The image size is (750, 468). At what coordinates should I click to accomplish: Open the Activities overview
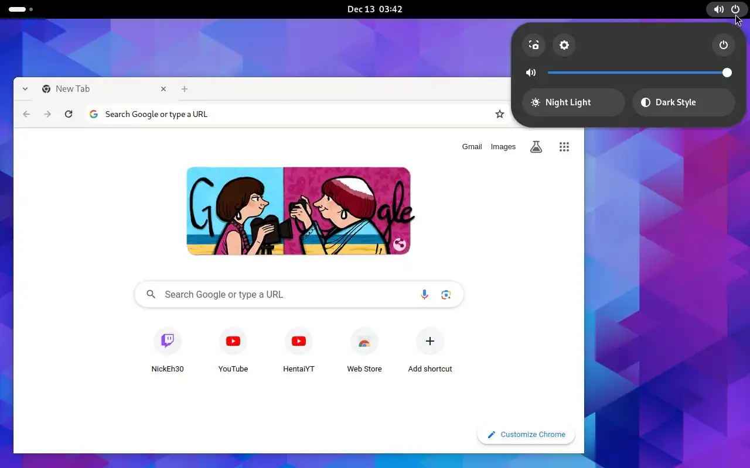(x=21, y=9)
